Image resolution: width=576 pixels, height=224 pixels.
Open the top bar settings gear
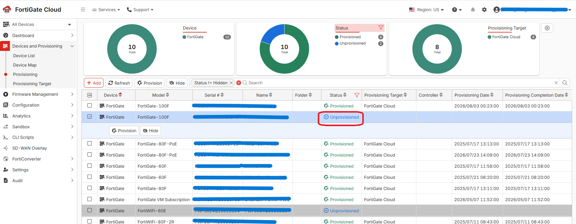[484, 10]
